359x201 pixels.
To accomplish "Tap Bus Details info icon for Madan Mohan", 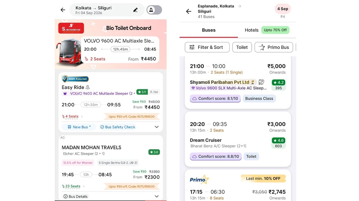I will pos(66,197).
